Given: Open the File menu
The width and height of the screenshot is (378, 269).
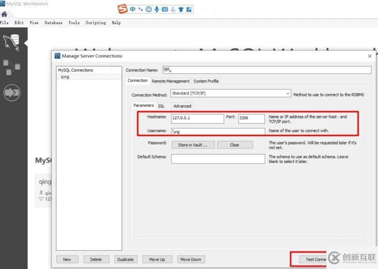Looking at the screenshot, I should pyautogui.click(x=4, y=23).
